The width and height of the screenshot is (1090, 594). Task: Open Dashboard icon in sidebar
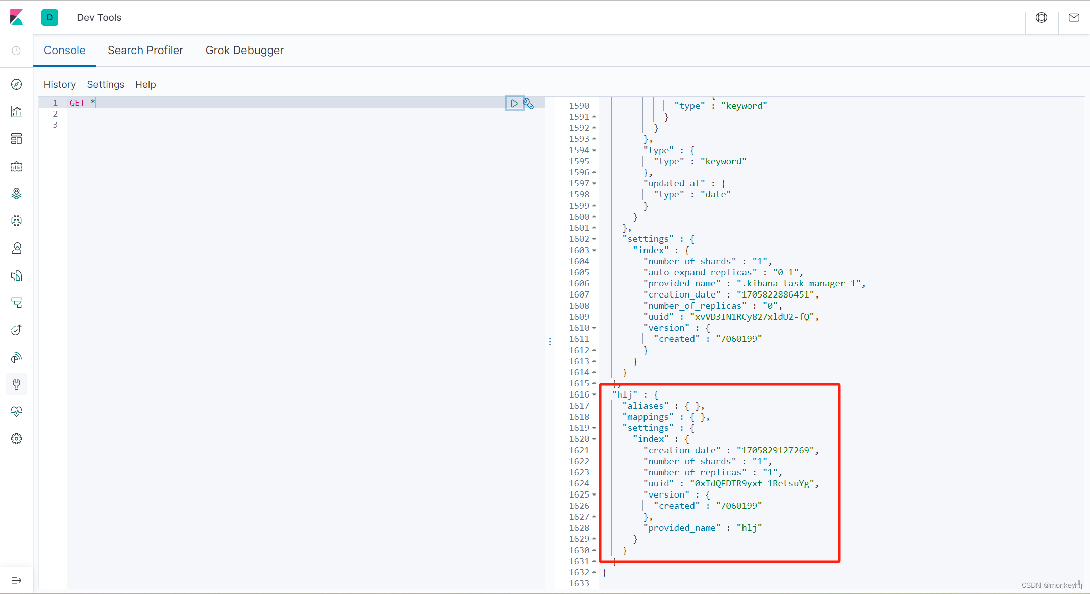17,139
